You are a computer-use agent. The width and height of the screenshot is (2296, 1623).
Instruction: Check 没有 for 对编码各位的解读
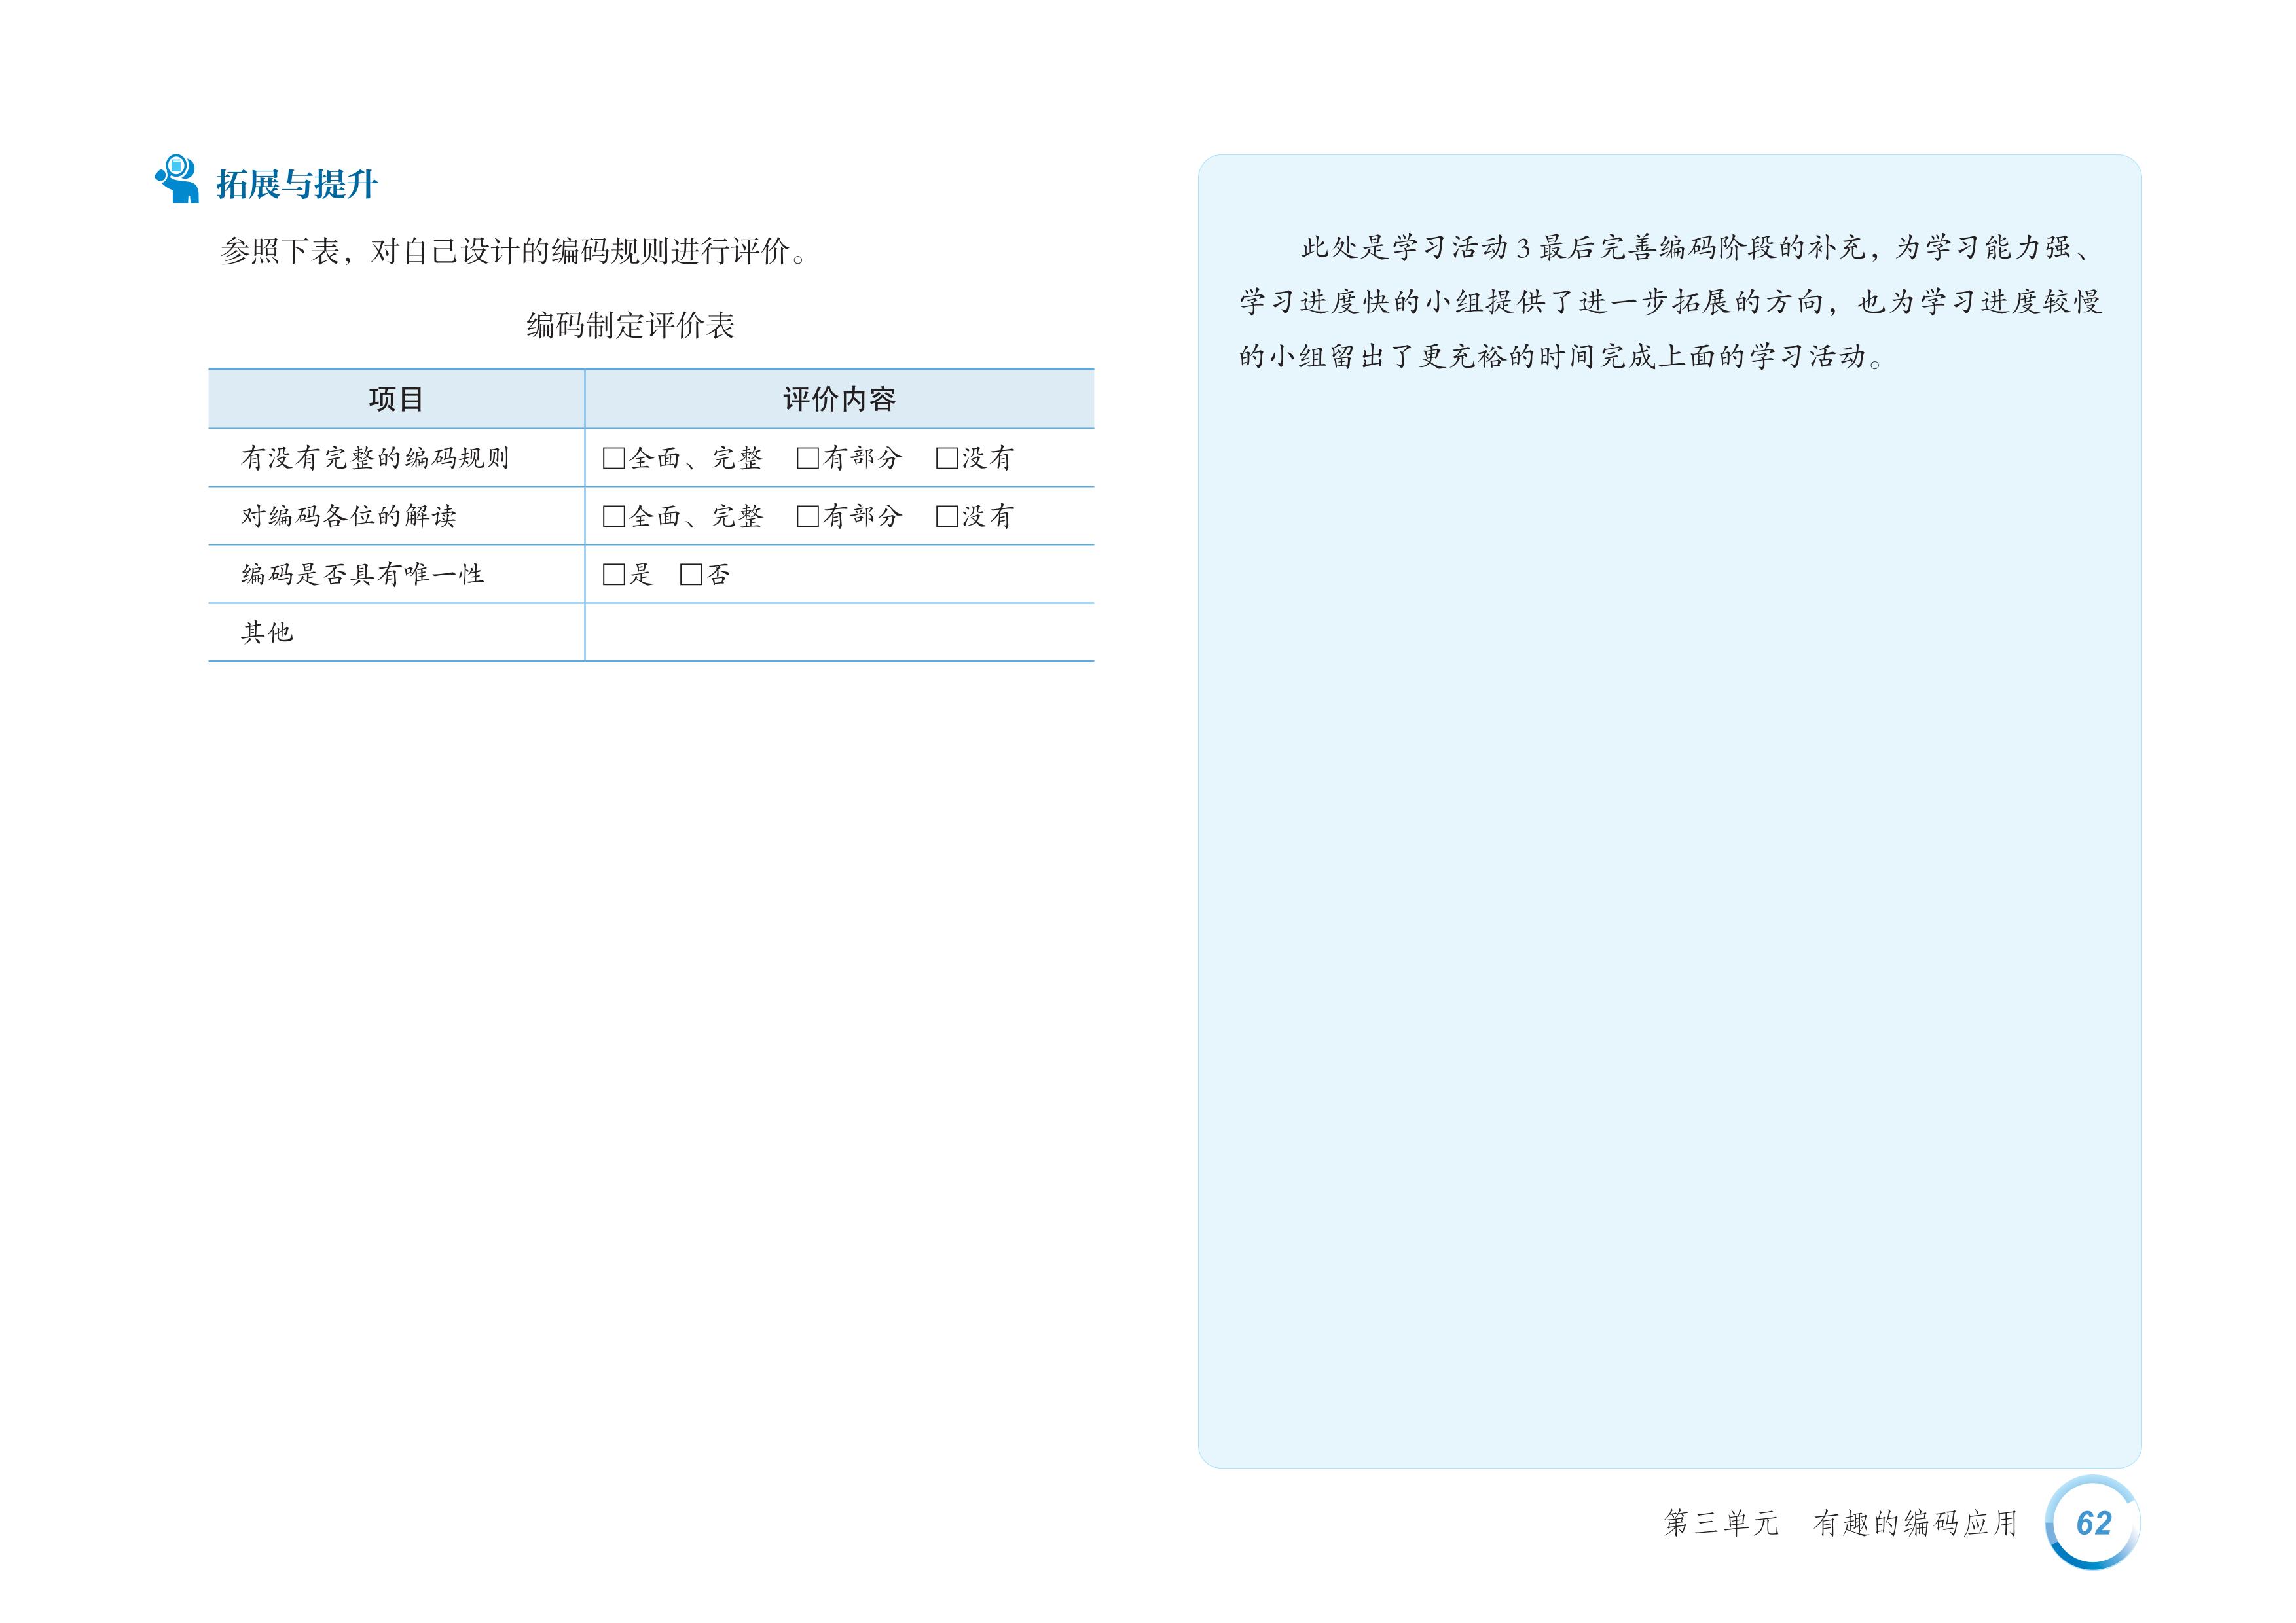click(x=946, y=517)
